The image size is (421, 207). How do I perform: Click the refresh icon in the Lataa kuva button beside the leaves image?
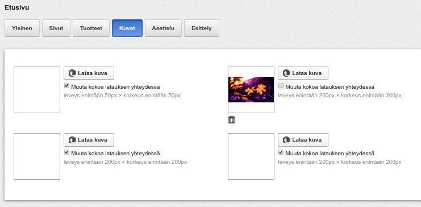(286, 73)
